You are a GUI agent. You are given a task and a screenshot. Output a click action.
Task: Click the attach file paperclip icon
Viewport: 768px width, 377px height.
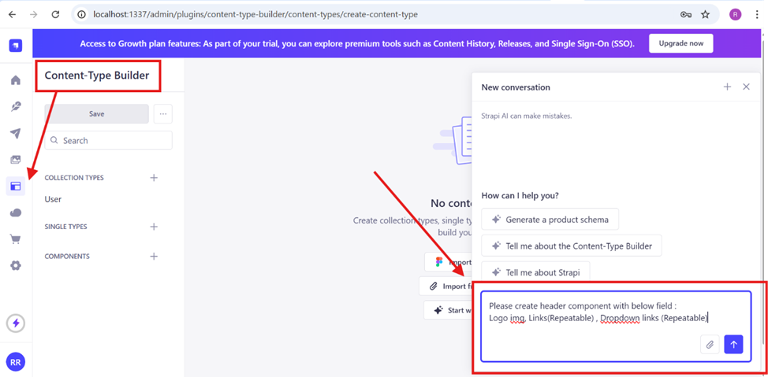point(710,344)
